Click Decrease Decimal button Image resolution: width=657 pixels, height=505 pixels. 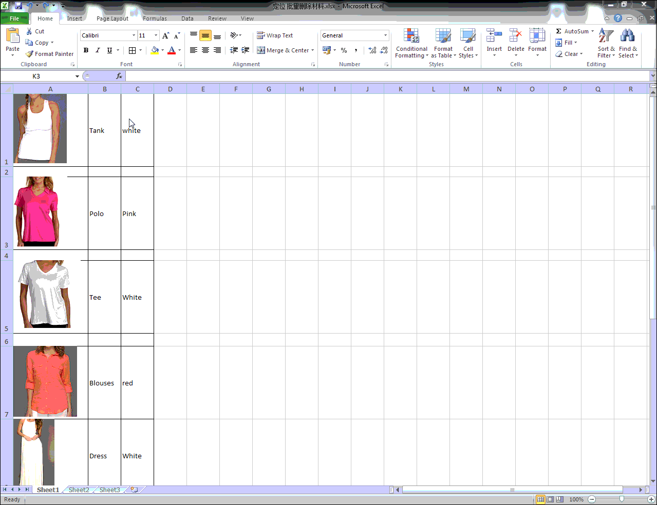point(384,50)
